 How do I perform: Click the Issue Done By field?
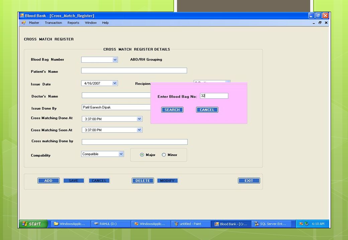pos(116,107)
